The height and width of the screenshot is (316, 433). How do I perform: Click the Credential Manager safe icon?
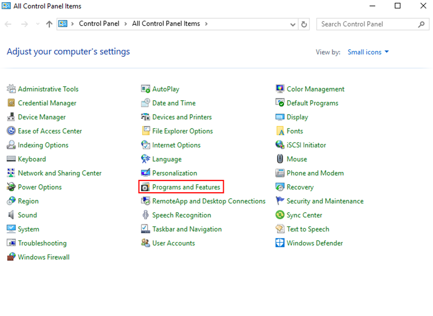point(11,103)
